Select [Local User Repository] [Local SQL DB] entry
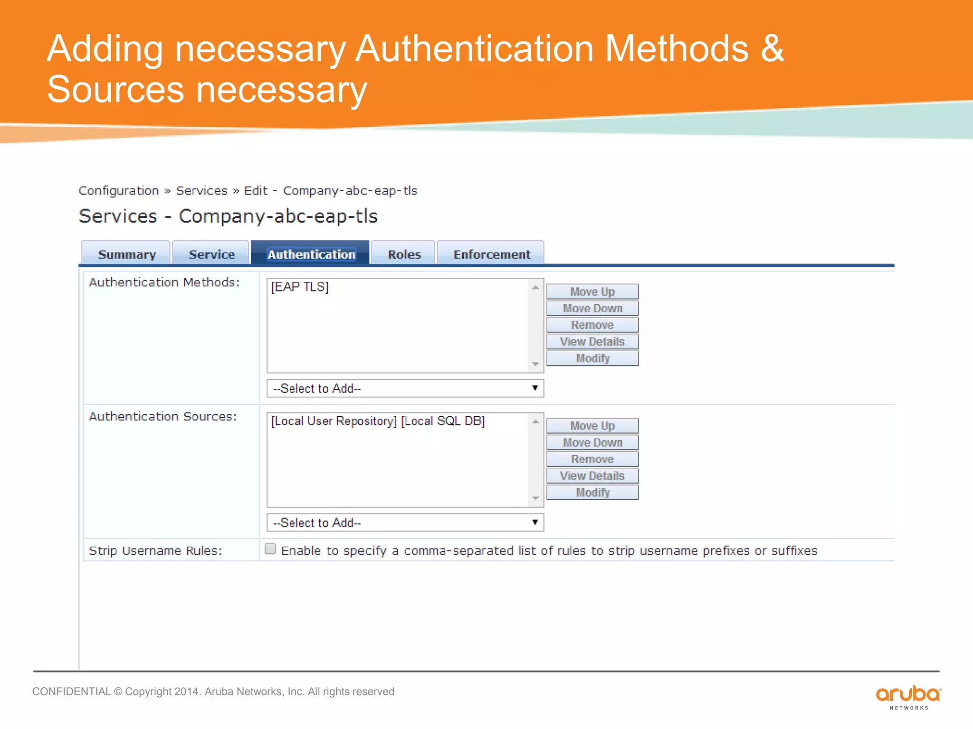973x729 pixels. pos(378,421)
